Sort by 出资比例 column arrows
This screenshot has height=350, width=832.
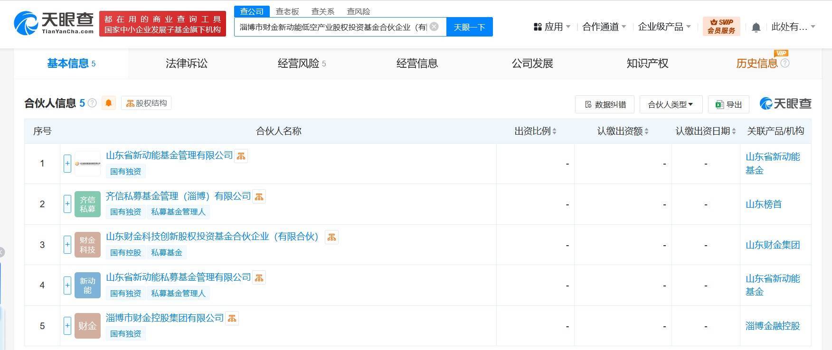[x=554, y=131]
